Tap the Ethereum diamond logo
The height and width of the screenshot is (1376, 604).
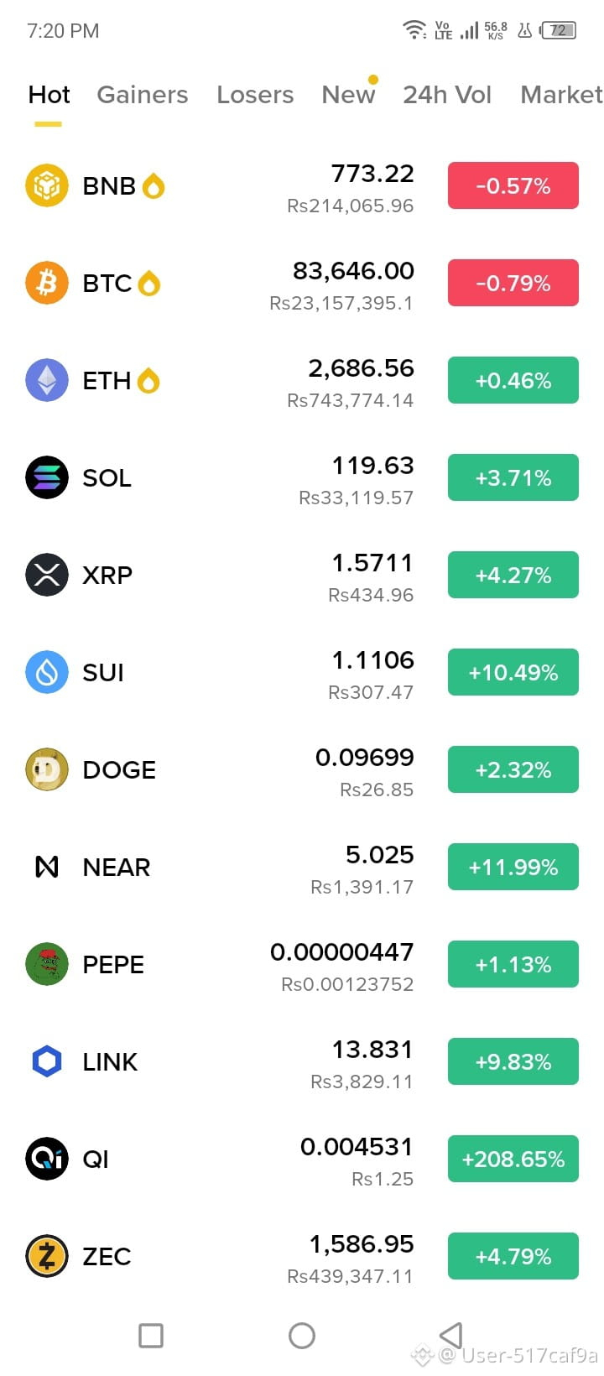click(47, 380)
